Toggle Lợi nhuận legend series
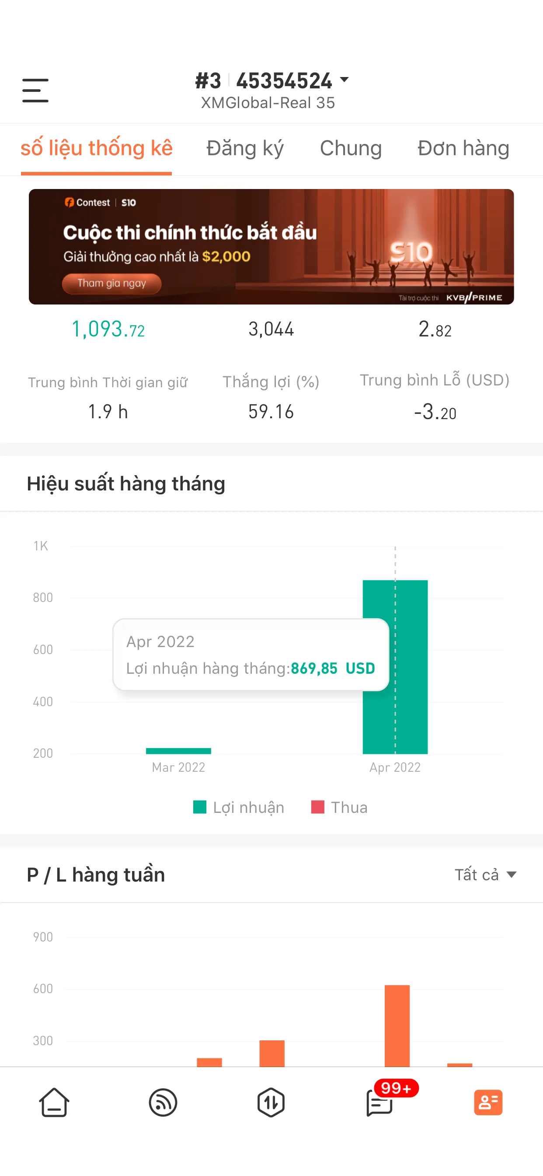Screen dimensions: 543x1176 [239, 807]
